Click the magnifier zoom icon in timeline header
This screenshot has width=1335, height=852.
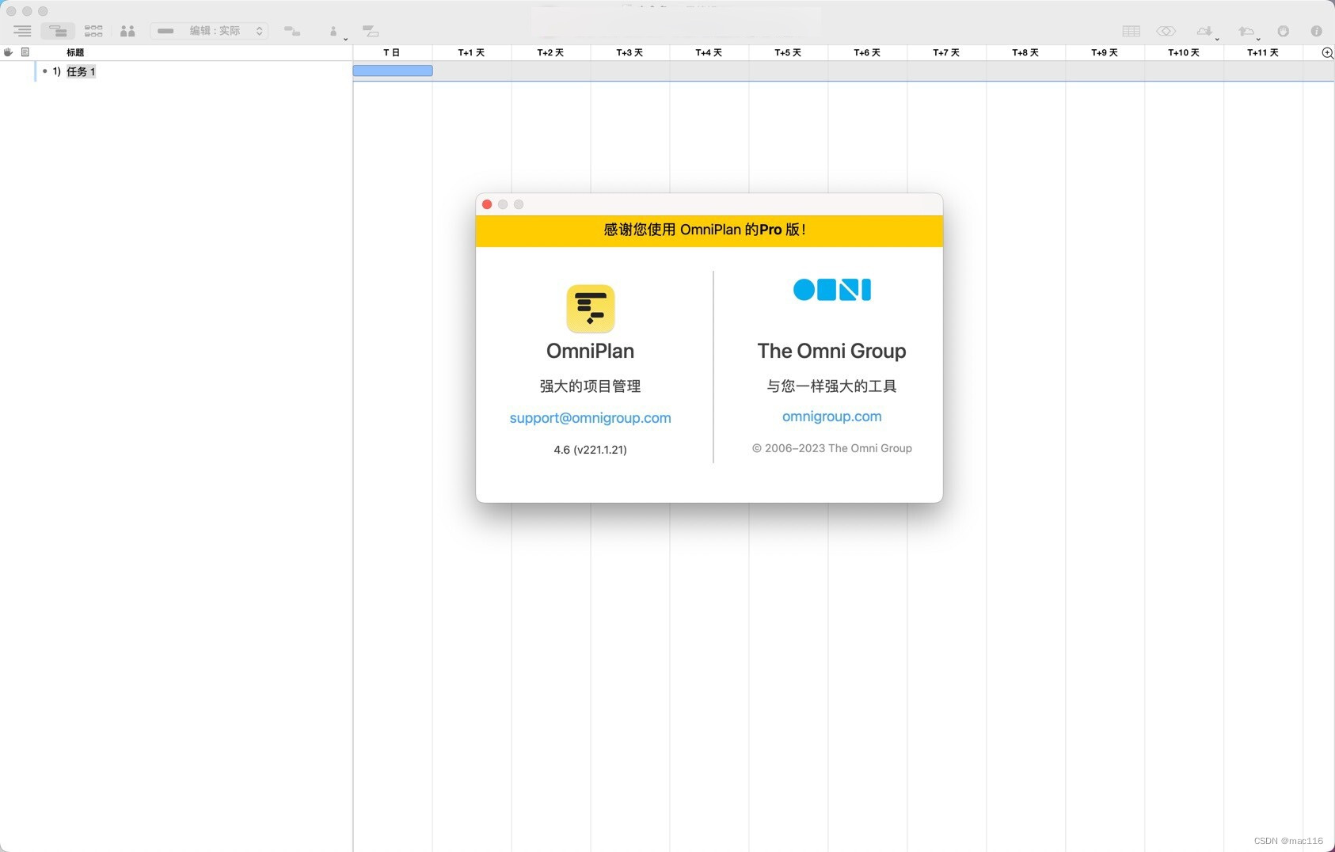click(x=1327, y=52)
